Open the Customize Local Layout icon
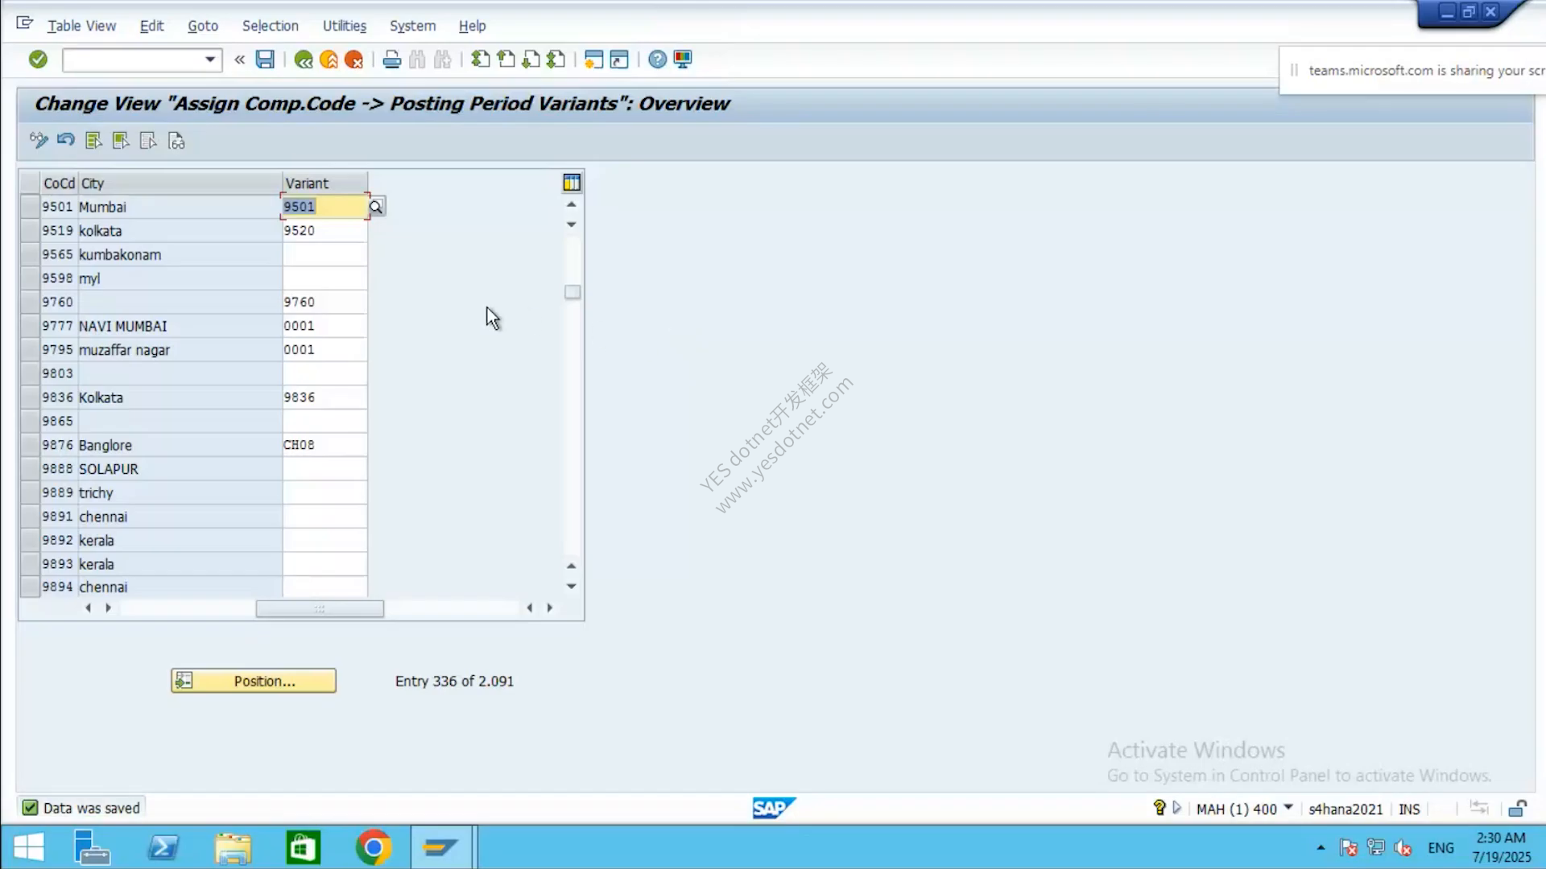Viewport: 1546px width, 869px height. coord(683,60)
